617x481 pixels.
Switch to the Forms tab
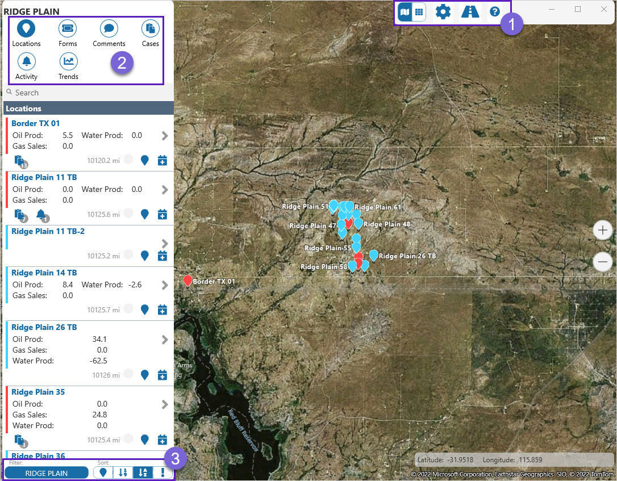point(68,33)
